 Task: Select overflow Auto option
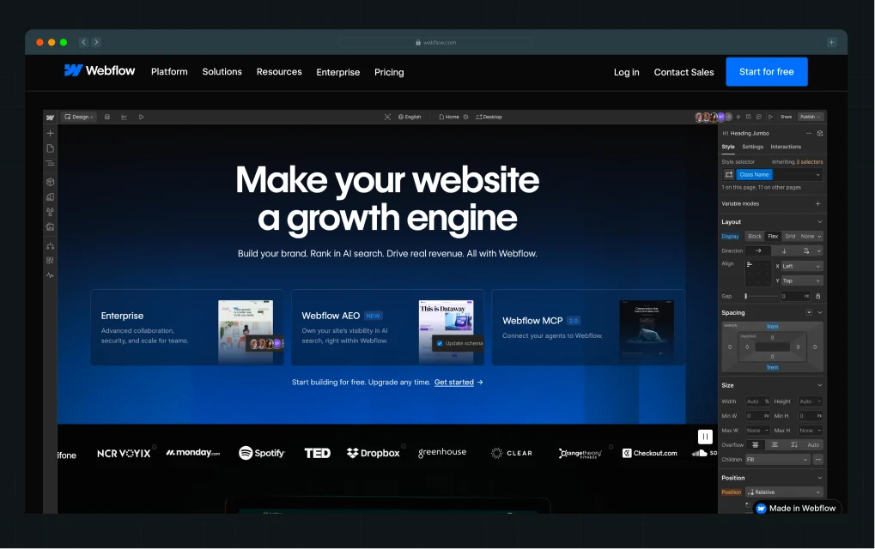click(813, 444)
